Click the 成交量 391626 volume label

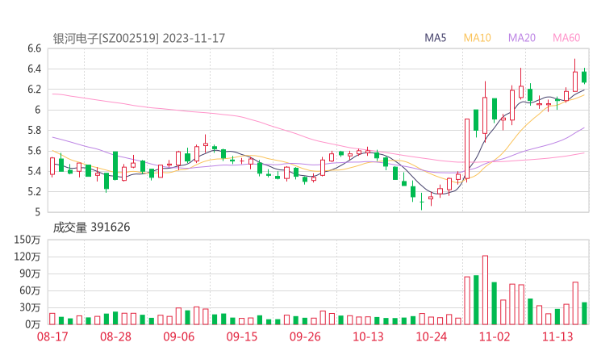point(91,228)
